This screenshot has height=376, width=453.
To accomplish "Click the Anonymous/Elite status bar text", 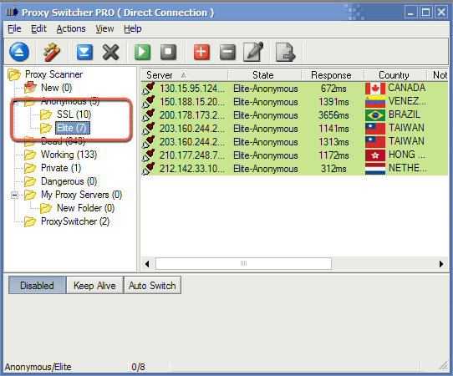I will pos(38,367).
